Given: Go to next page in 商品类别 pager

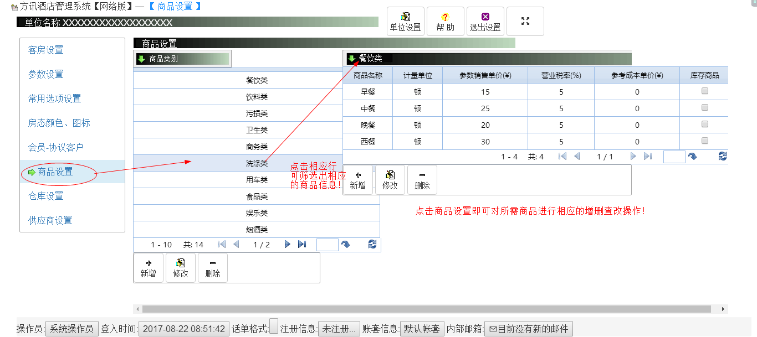Looking at the screenshot, I should point(287,244).
